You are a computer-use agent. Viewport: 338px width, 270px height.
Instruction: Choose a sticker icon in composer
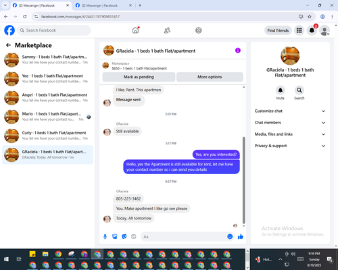pyautogui.click(x=124, y=236)
